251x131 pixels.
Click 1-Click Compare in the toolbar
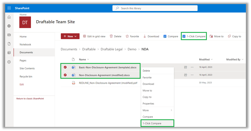(x=194, y=36)
